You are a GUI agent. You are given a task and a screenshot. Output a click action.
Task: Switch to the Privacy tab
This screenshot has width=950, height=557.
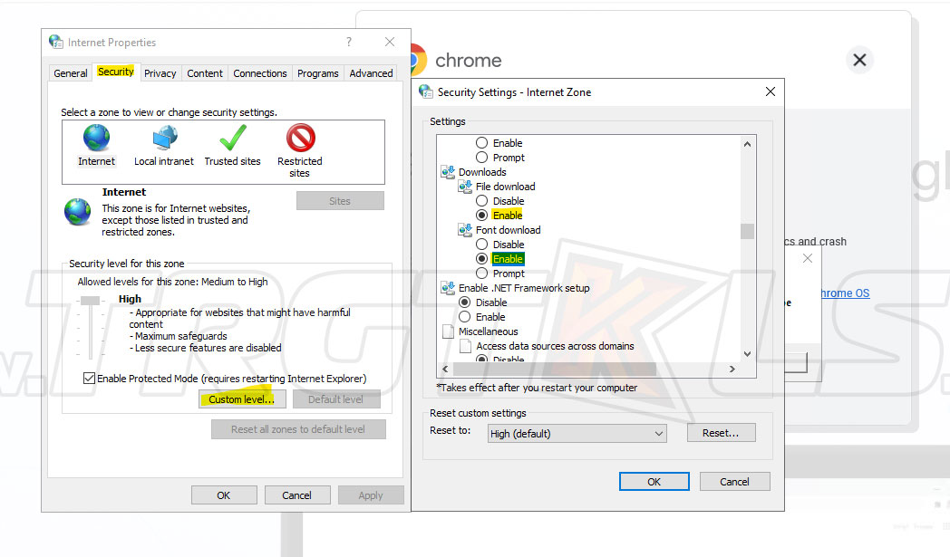coord(160,73)
